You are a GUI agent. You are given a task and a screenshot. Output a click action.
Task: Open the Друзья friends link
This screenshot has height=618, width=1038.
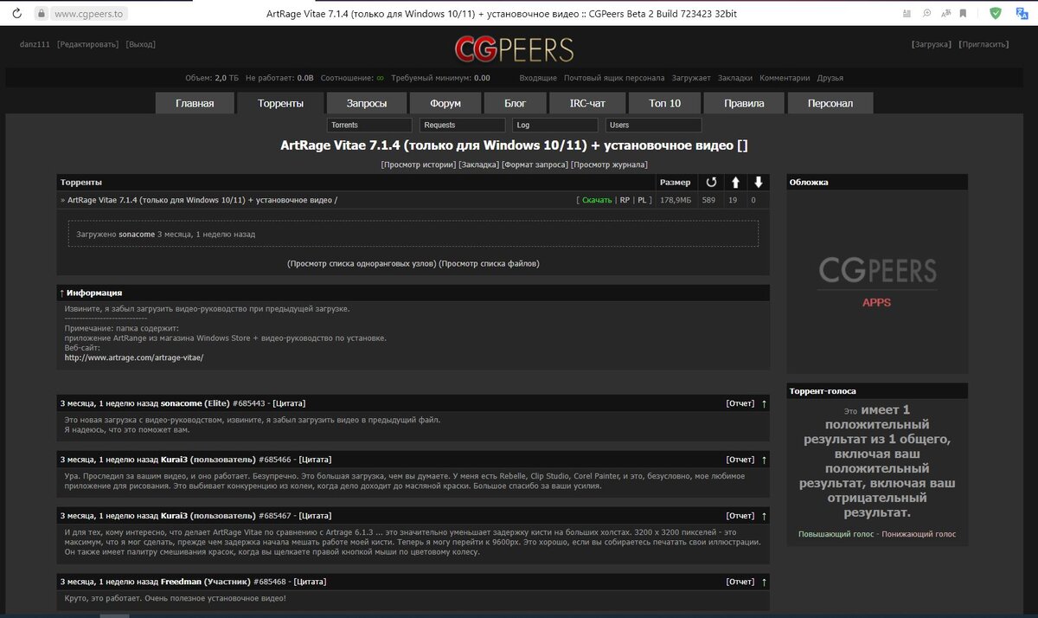(x=830, y=78)
